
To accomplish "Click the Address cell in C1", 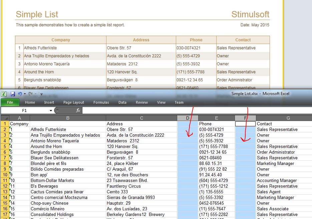I will pos(141,124).
